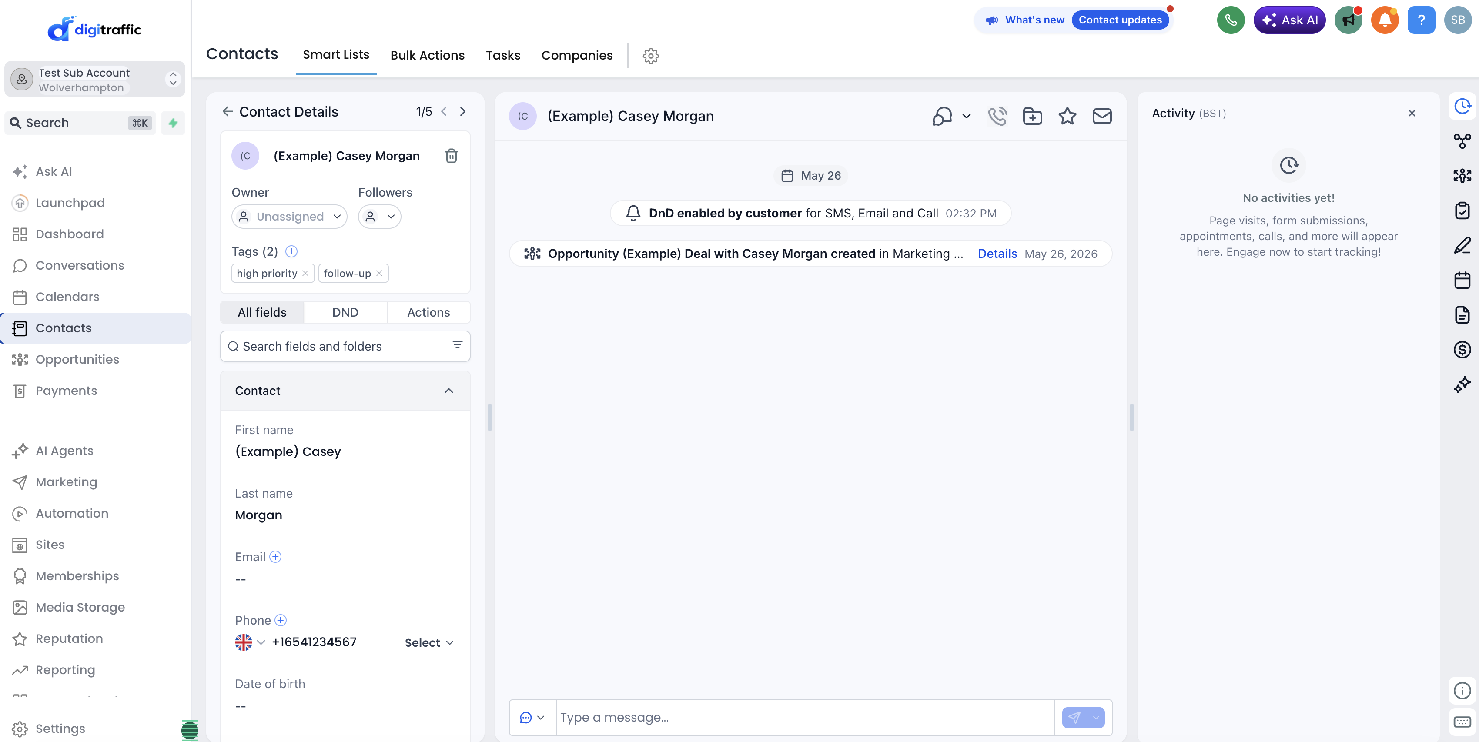
Task: Click the green phone dialer icon
Action: click(x=1230, y=20)
